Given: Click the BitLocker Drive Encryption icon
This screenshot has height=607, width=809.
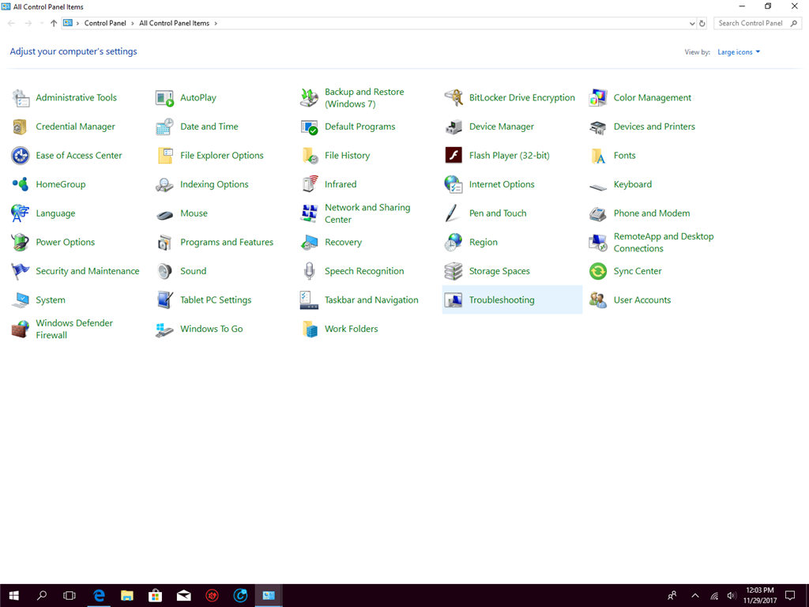Looking at the screenshot, I should (453, 98).
